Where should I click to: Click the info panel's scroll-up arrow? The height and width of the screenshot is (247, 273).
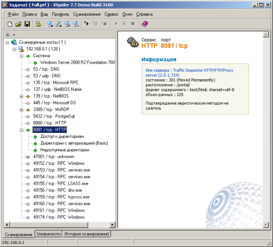click(x=266, y=34)
